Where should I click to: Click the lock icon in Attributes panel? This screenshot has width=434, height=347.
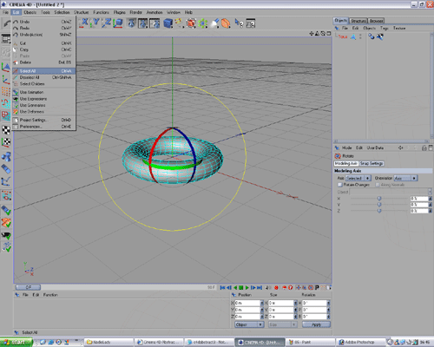pyautogui.click(x=424, y=147)
